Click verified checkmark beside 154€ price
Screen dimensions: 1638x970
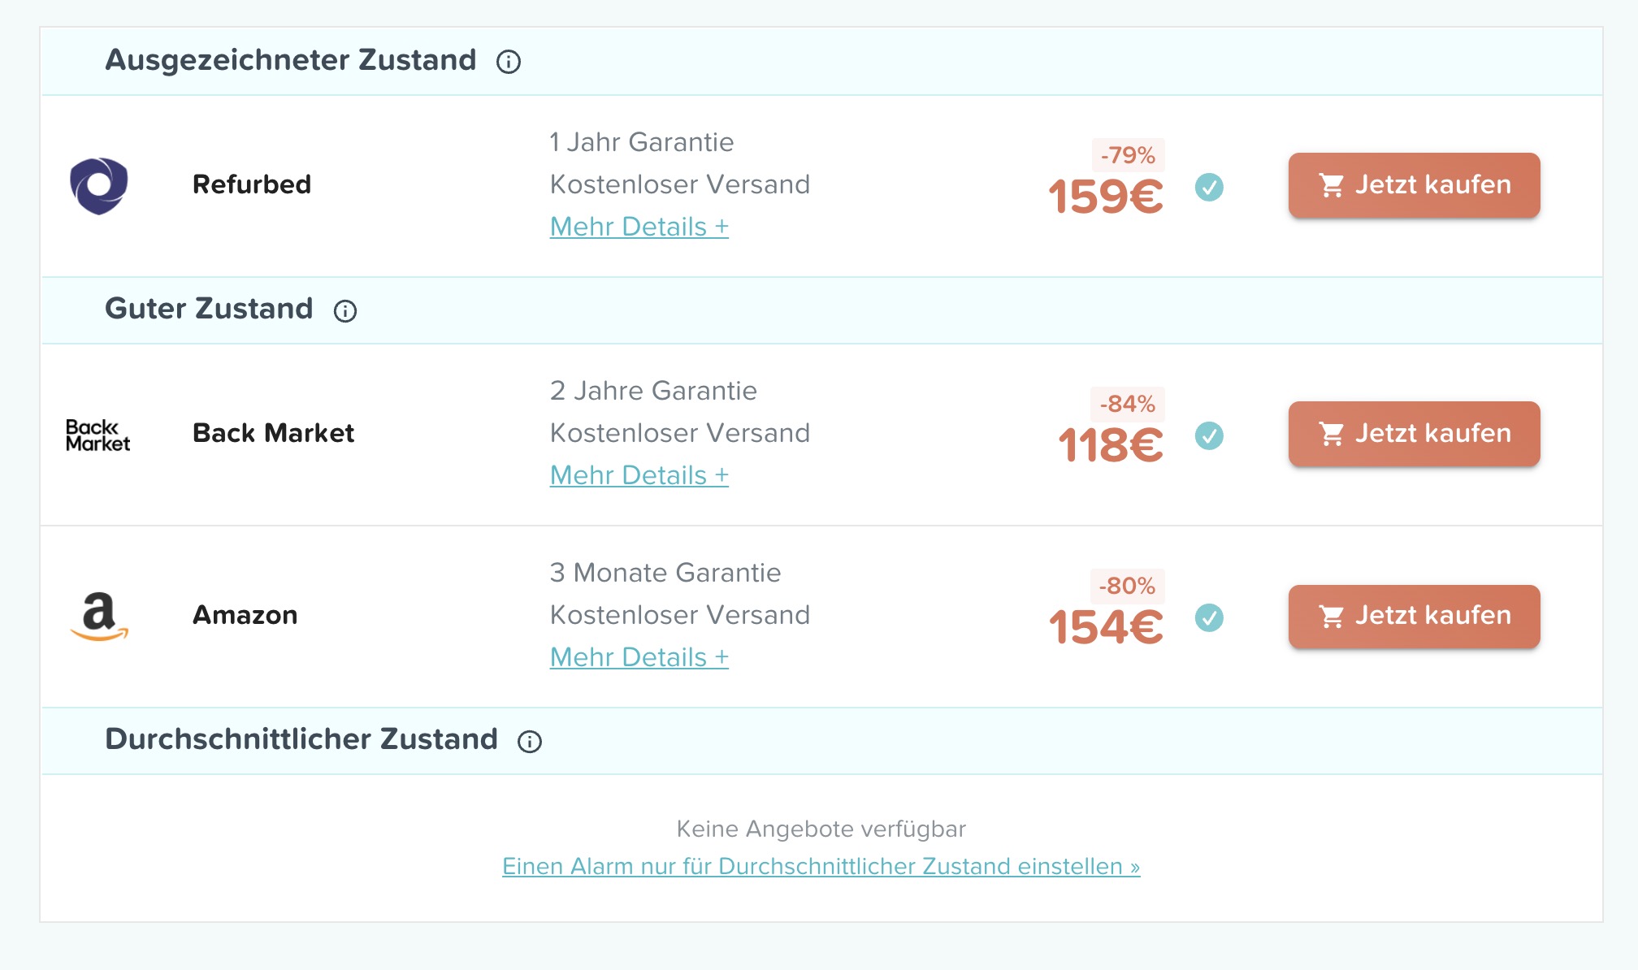point(1209,618)
